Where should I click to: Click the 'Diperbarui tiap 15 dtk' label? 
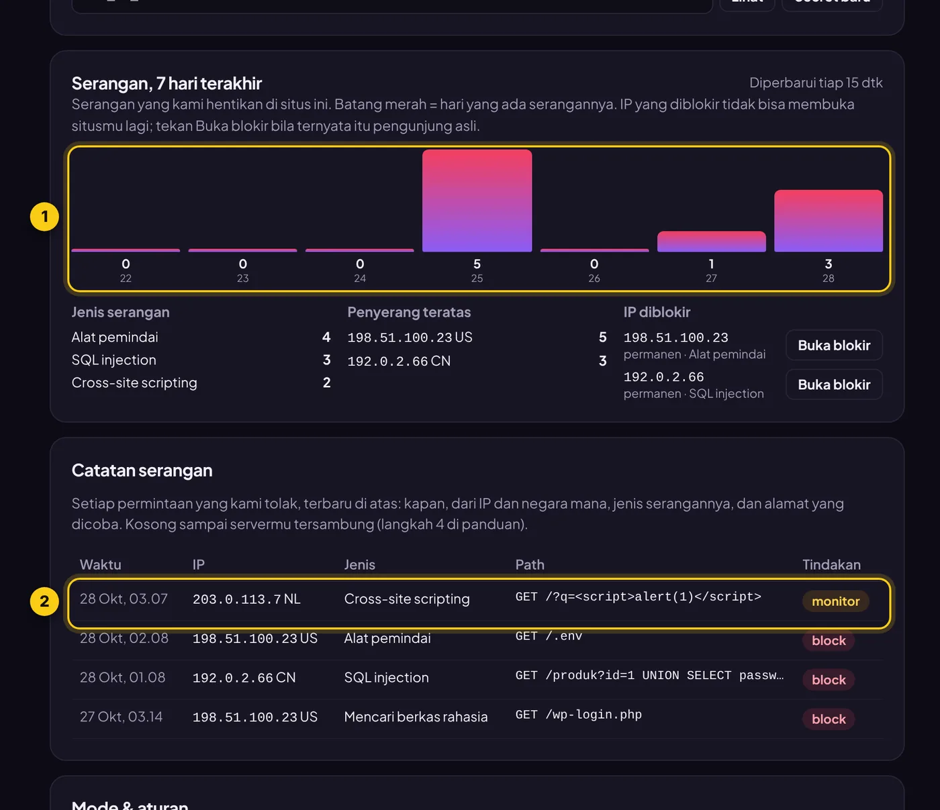[816, 83]
